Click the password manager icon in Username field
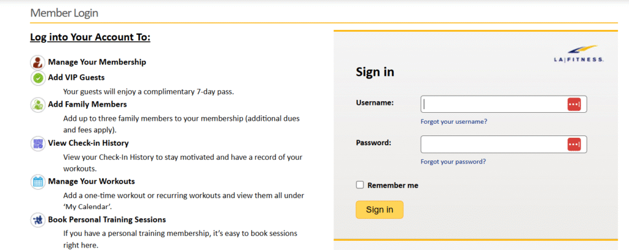 (574, 104)
